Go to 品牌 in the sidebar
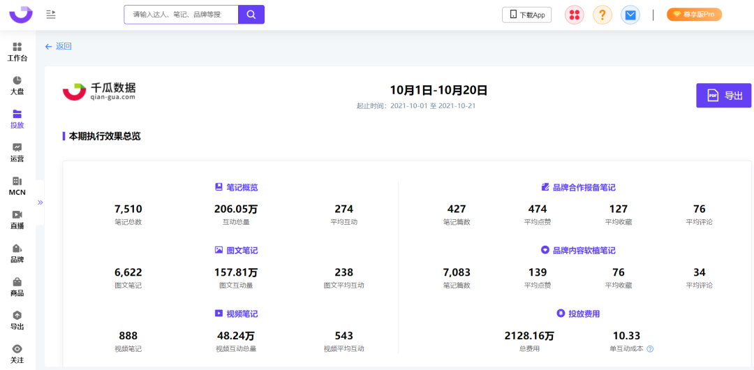Screen dimensions: 754x370 pyautogui.click(x=17, y=253)
